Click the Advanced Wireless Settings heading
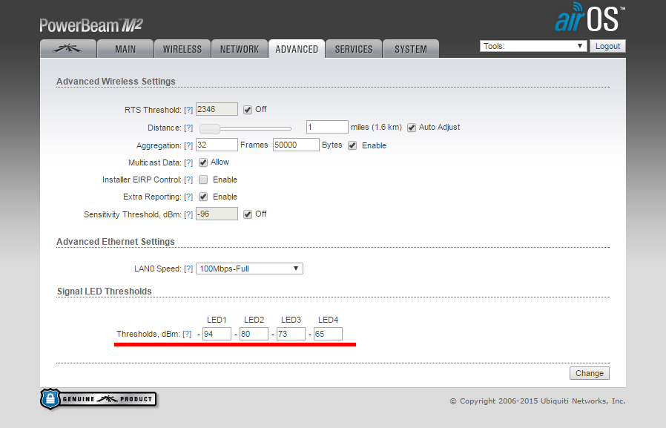The image size is (666, 428). (116, 81)
